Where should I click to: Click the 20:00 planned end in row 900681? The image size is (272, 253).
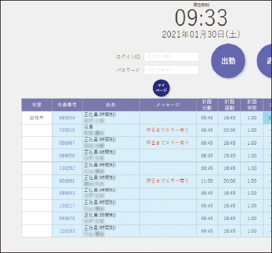pyautogui.click(x=229, y=181)
